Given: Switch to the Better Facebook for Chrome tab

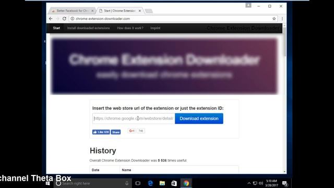Looking at the screenshot, I should pyautogui.click(x=72, y=10).
